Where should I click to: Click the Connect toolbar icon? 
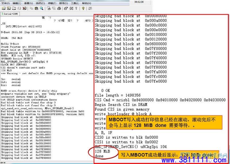click(x=3, y=8)
